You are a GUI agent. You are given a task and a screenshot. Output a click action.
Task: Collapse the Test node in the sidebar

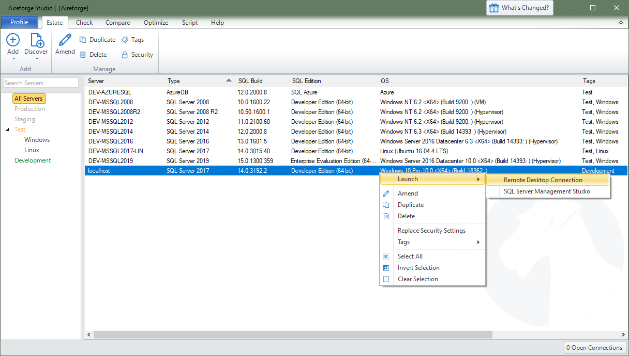click(7, 129)
